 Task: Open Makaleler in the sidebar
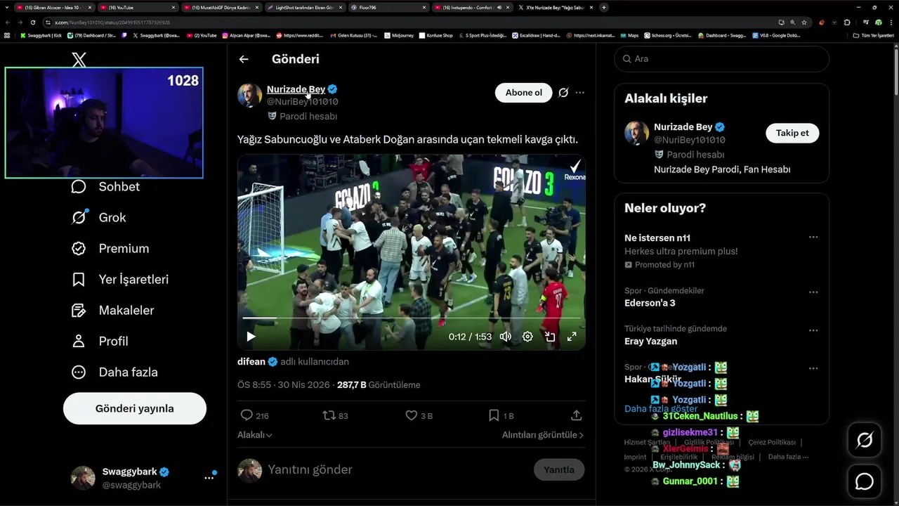(112, 310)
